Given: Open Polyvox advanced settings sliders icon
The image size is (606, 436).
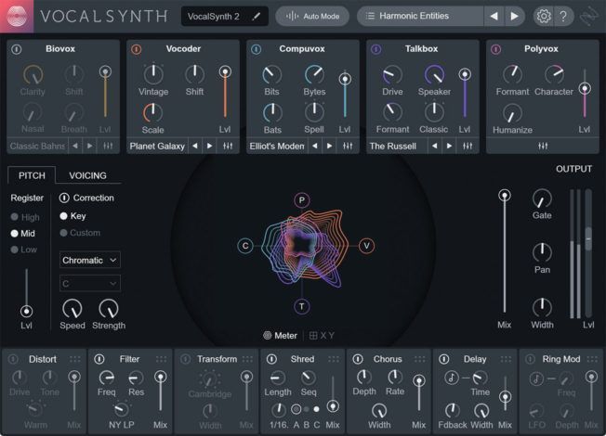Looking at the screenshot, I should (543, 146).
